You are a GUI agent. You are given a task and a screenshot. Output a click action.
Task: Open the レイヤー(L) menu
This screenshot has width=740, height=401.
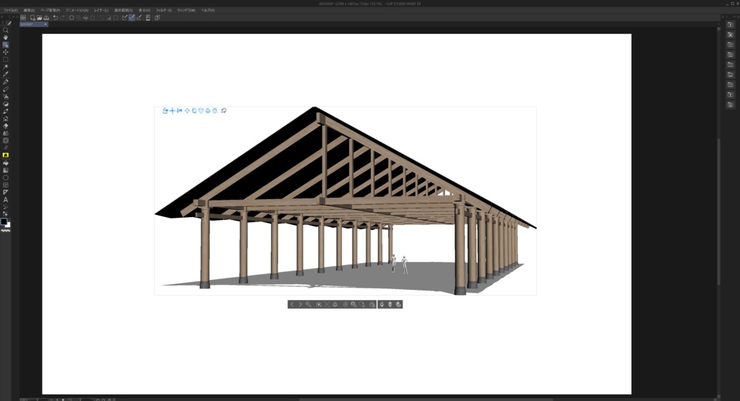tap(101, 10)
